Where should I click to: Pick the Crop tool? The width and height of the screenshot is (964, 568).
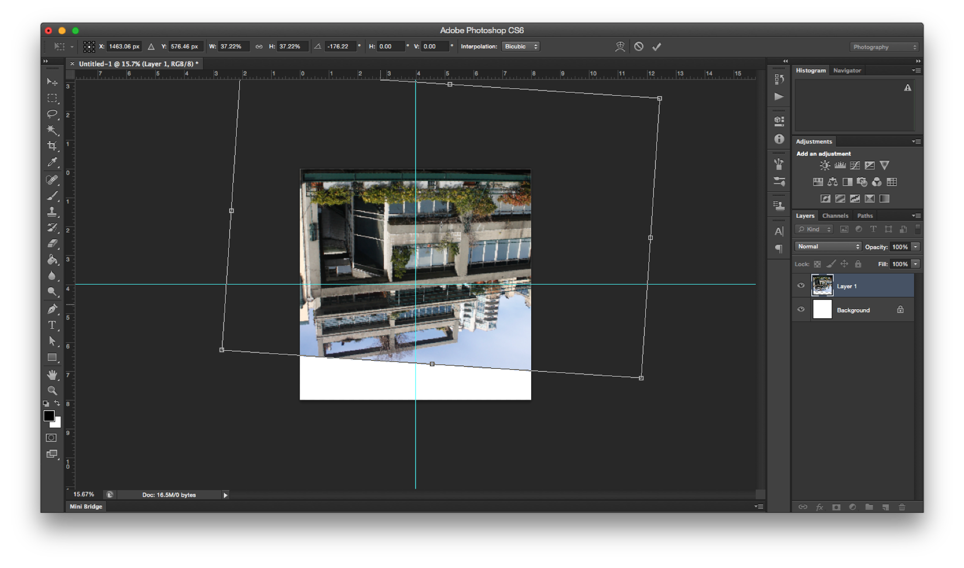click(52, 146)
